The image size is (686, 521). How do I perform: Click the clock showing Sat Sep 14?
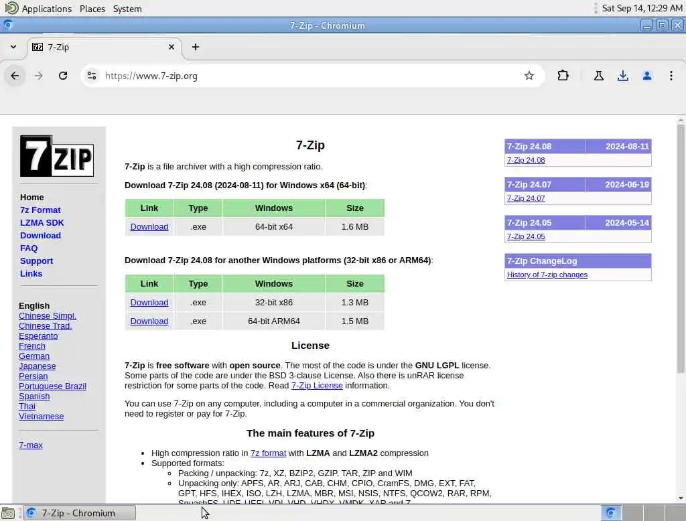tap(642, 8)
